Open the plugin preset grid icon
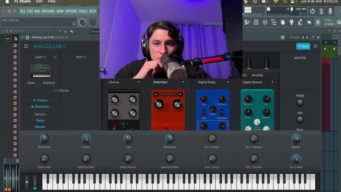Viewport: 341px width, 192px height. coord(283,37)
